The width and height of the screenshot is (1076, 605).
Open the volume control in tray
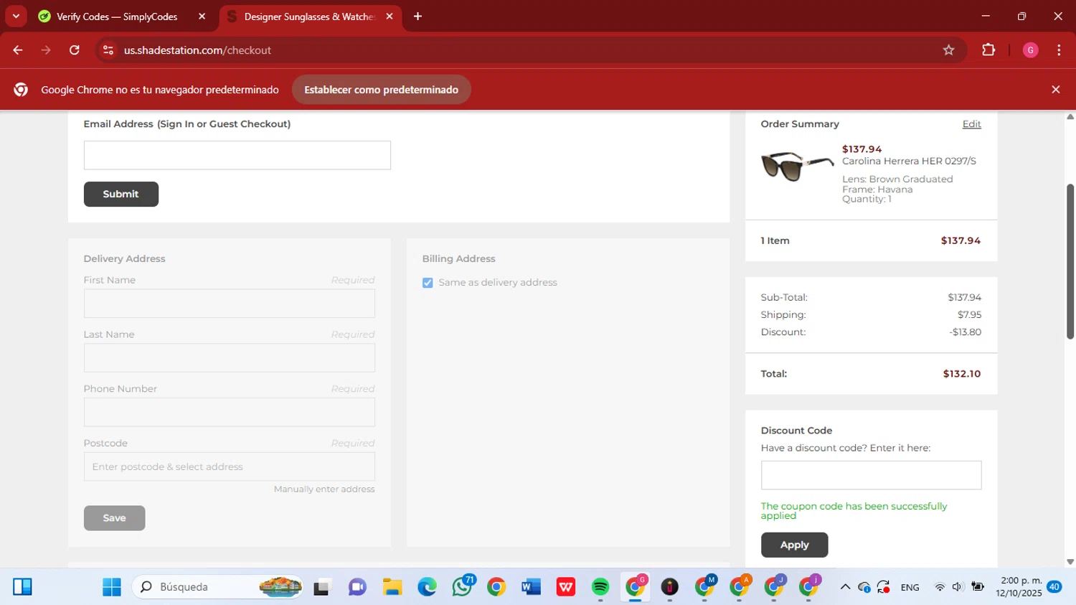(958, 587)
